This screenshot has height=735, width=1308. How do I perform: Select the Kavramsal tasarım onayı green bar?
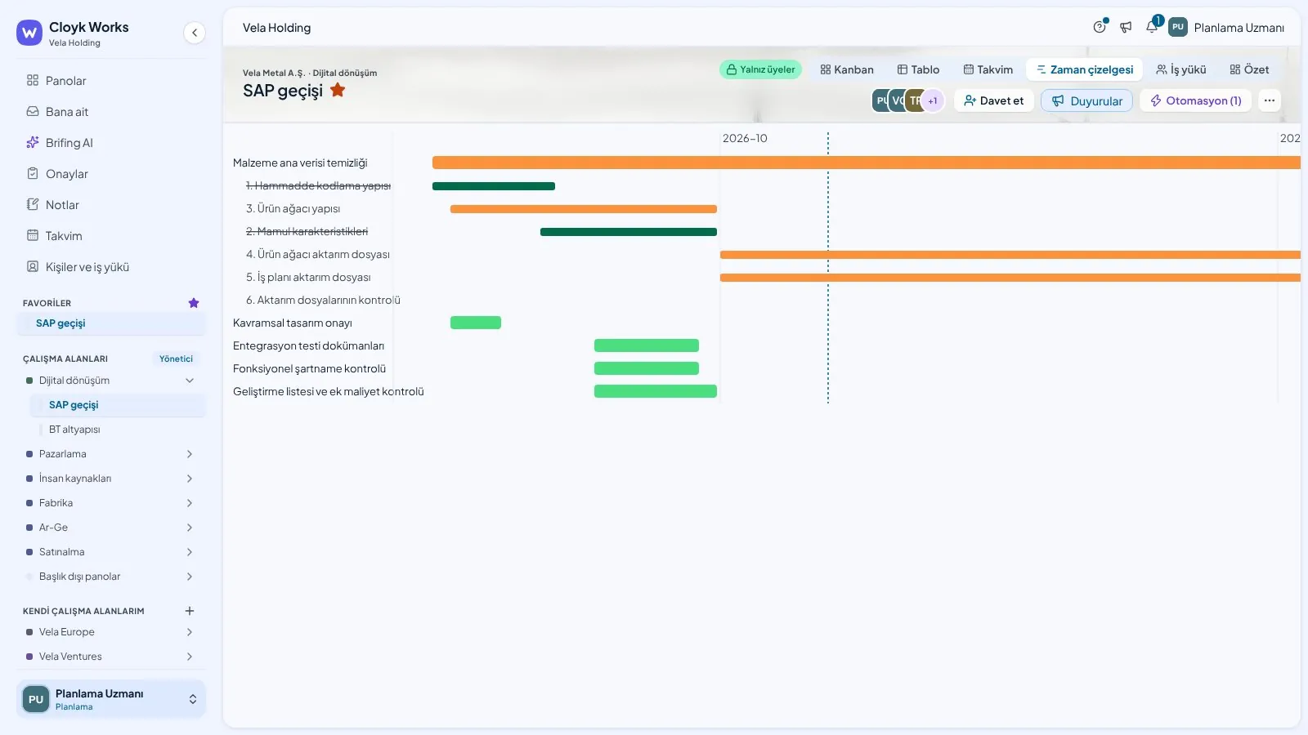click(x=476, y=323)
